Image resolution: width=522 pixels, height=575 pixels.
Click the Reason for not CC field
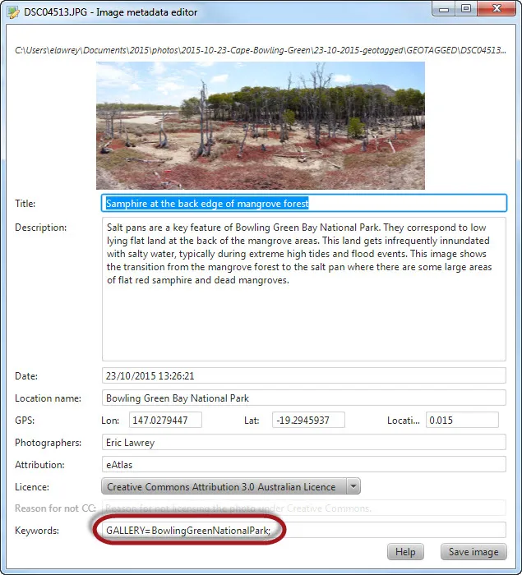[x=304, y=508]
